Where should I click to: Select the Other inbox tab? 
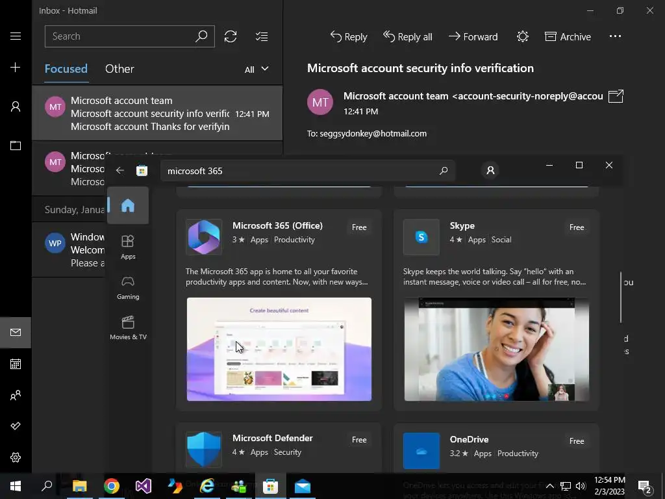pyautogui.click(x=119, y=69)
